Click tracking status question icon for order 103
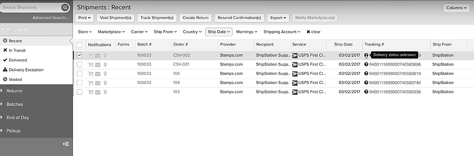The width and height of the screenshot is (474, 156). tap(366, 92)
